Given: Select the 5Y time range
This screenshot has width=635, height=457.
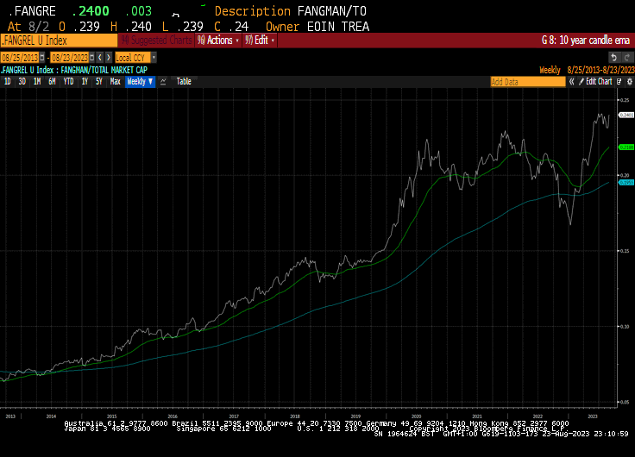Looking at the screenshot, I should (99, 82).
